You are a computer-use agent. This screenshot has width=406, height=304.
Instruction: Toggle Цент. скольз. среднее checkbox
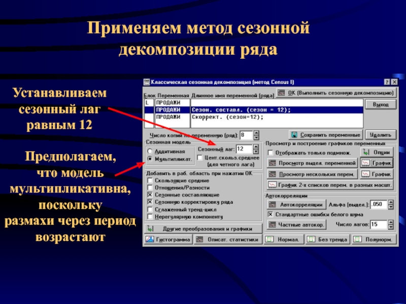point(199,158)
